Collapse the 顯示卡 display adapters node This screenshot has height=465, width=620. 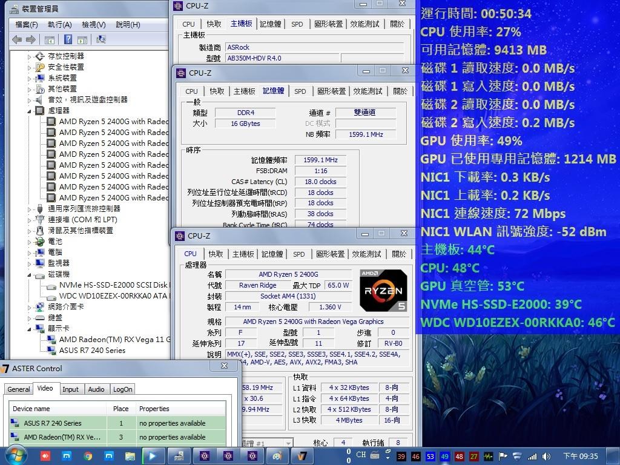tap(29, 329)
